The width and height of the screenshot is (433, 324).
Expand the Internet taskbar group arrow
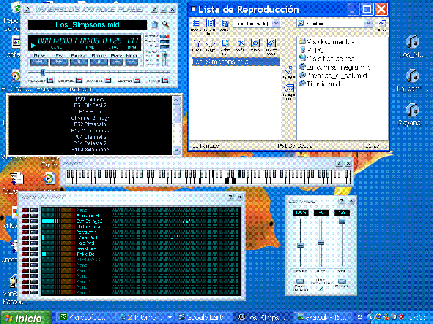(x=170, y=317)
